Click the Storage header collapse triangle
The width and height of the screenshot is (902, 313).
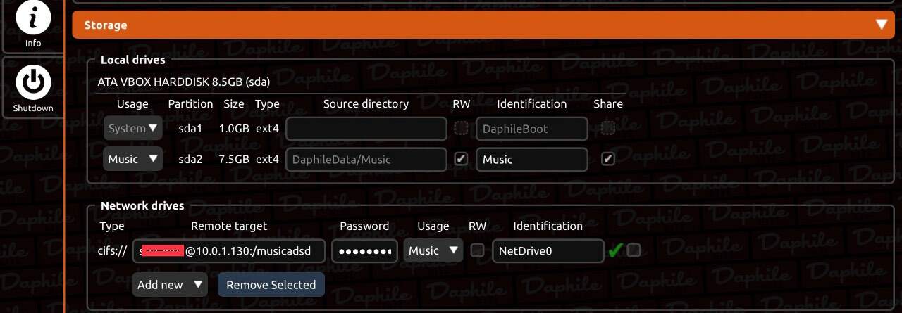click(881, 25)
